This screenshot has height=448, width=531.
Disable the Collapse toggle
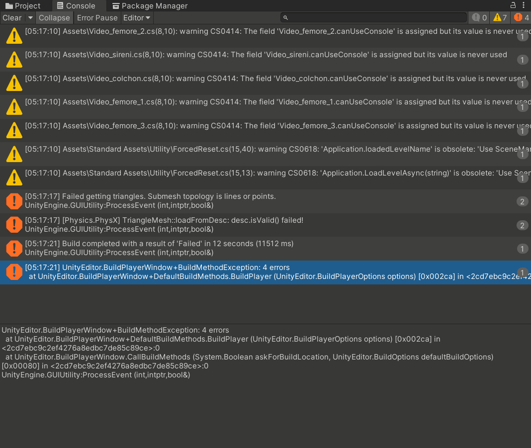pyautogui.click(x=54, y=17)
